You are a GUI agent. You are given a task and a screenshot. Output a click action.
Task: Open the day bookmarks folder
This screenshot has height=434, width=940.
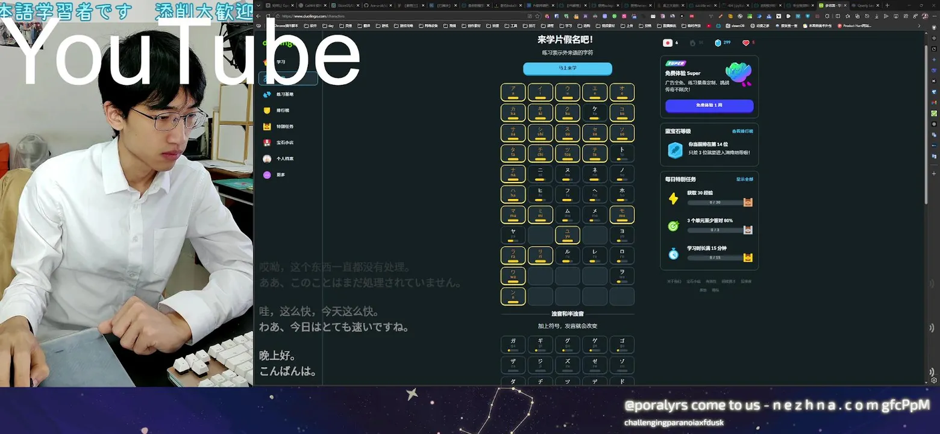(x=328, y=26)
